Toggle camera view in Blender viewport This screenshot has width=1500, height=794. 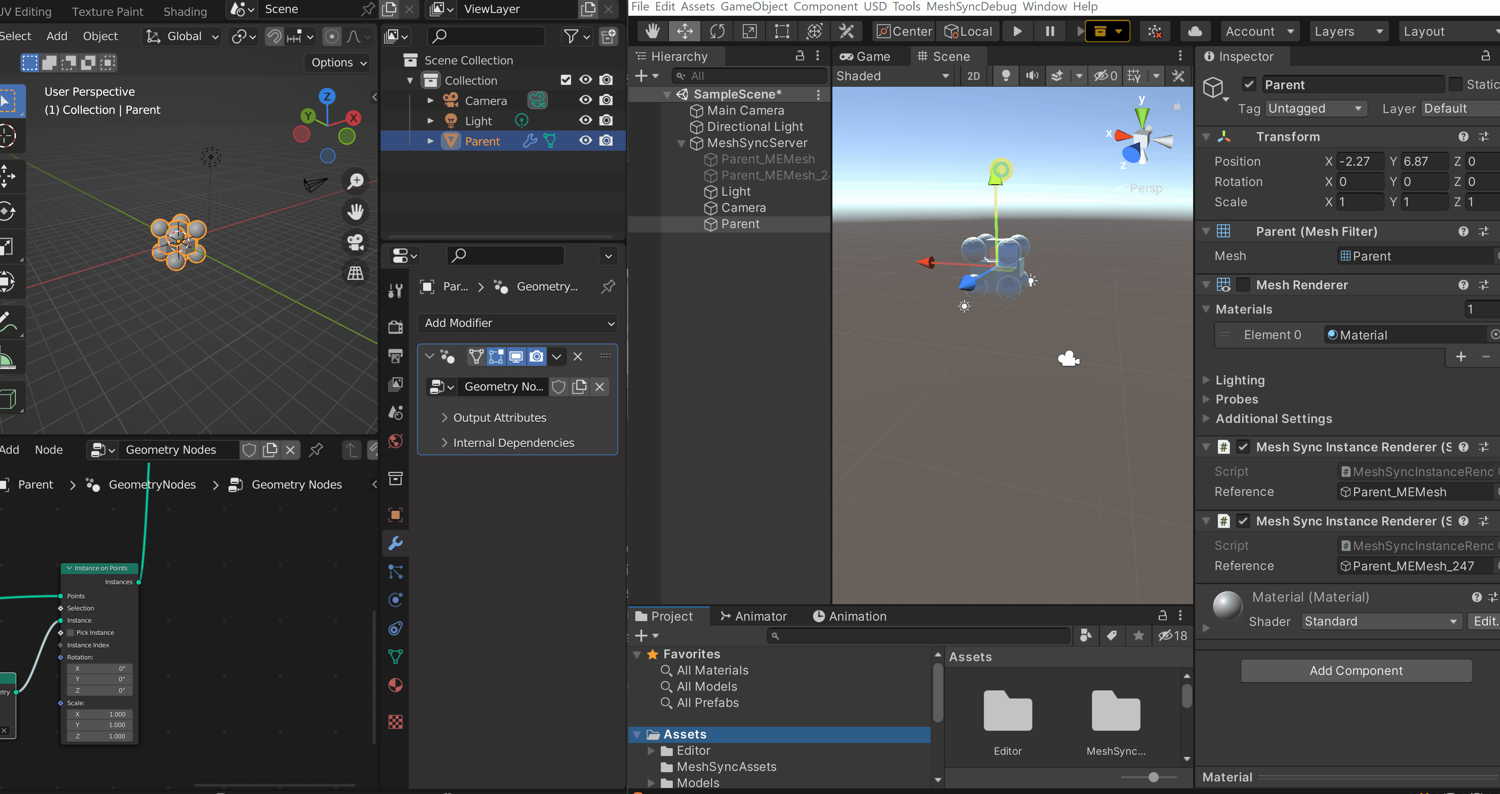(355, 242)
